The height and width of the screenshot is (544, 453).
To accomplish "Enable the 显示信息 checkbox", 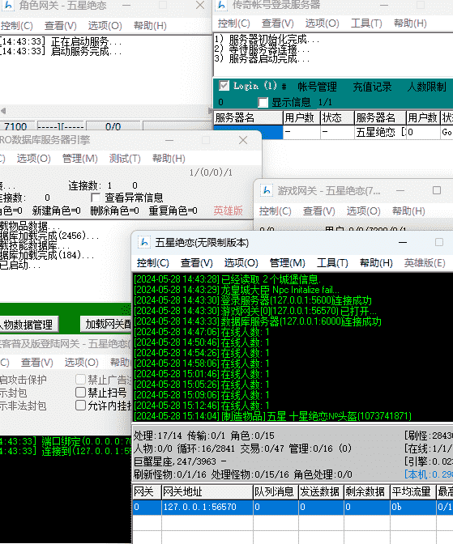I will [x=263, y=102].
